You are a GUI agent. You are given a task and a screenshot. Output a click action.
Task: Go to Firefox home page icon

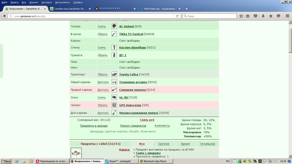(x=271, y=16)
